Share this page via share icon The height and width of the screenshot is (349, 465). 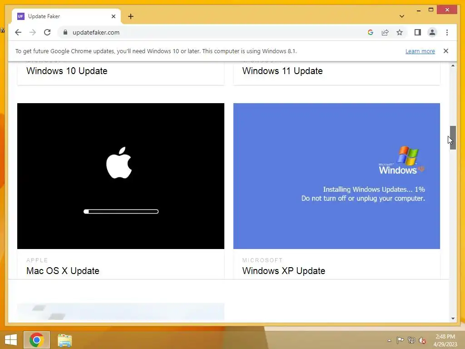click(385, 32)
